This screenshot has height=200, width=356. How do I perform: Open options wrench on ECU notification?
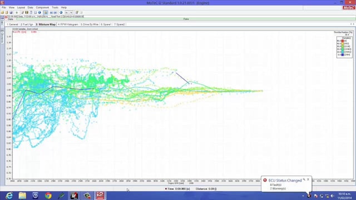click(304, 179)
